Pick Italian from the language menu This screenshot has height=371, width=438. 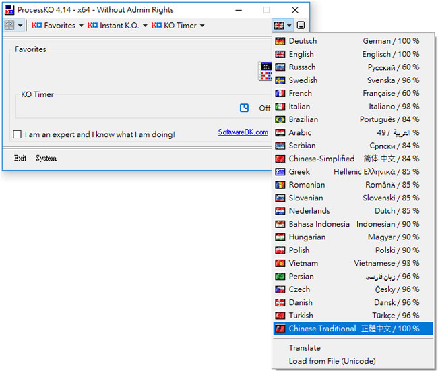coord(353,107)
